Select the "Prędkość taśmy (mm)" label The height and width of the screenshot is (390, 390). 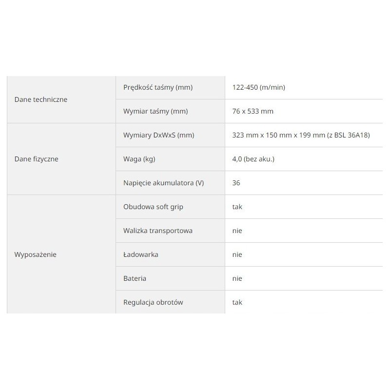pyautogui.click(x=158, y=88)
